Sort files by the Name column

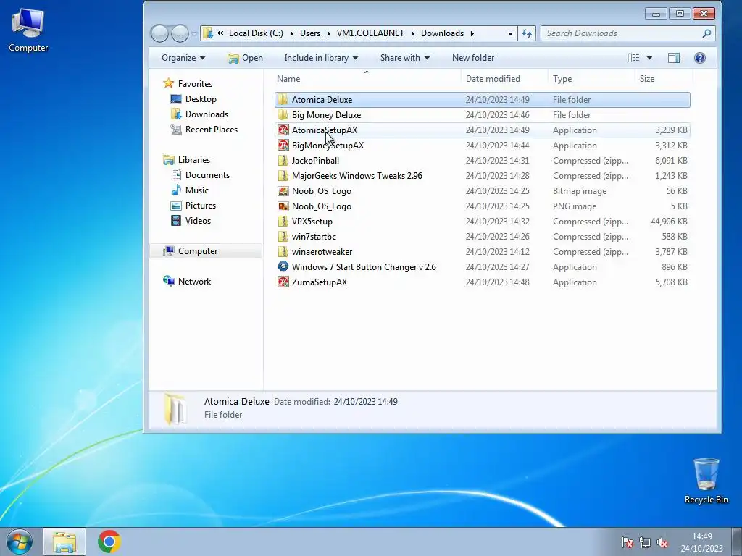[x=367, y=79]
